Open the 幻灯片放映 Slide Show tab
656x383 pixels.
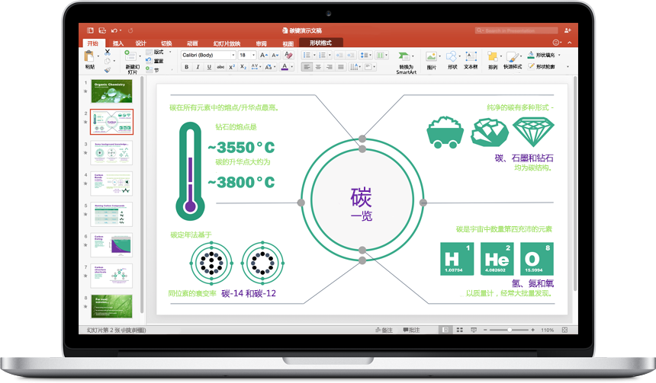pos(227,43)
